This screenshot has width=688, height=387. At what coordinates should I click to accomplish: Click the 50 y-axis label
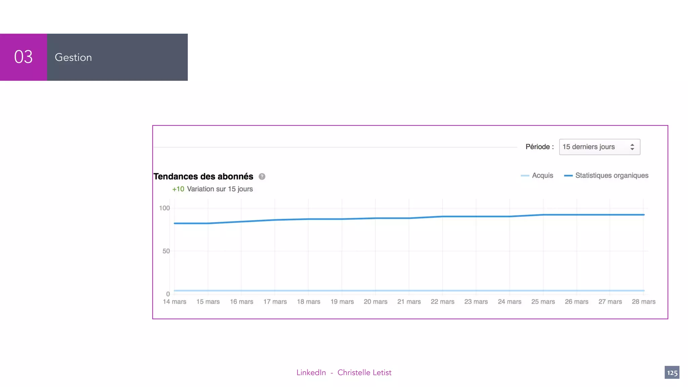pos(166,251)
